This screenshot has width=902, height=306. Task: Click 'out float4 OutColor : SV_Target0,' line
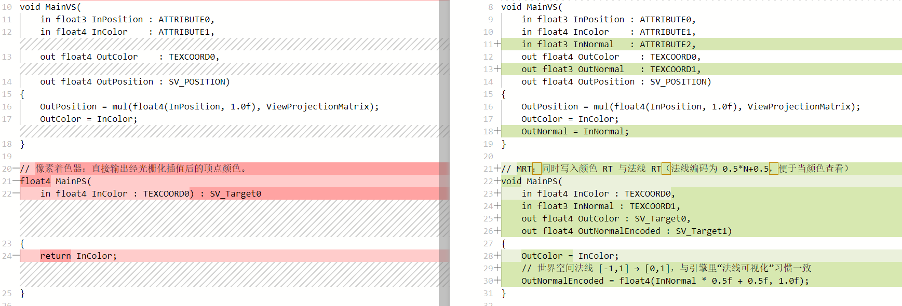[606, 218]
